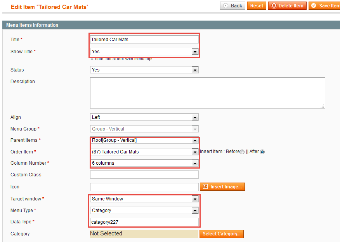
Task: Select the After insert item radio
Action: tap(262, 152)
